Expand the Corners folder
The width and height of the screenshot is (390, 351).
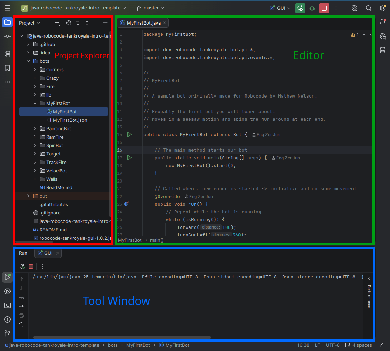click(x=35, y=70)
